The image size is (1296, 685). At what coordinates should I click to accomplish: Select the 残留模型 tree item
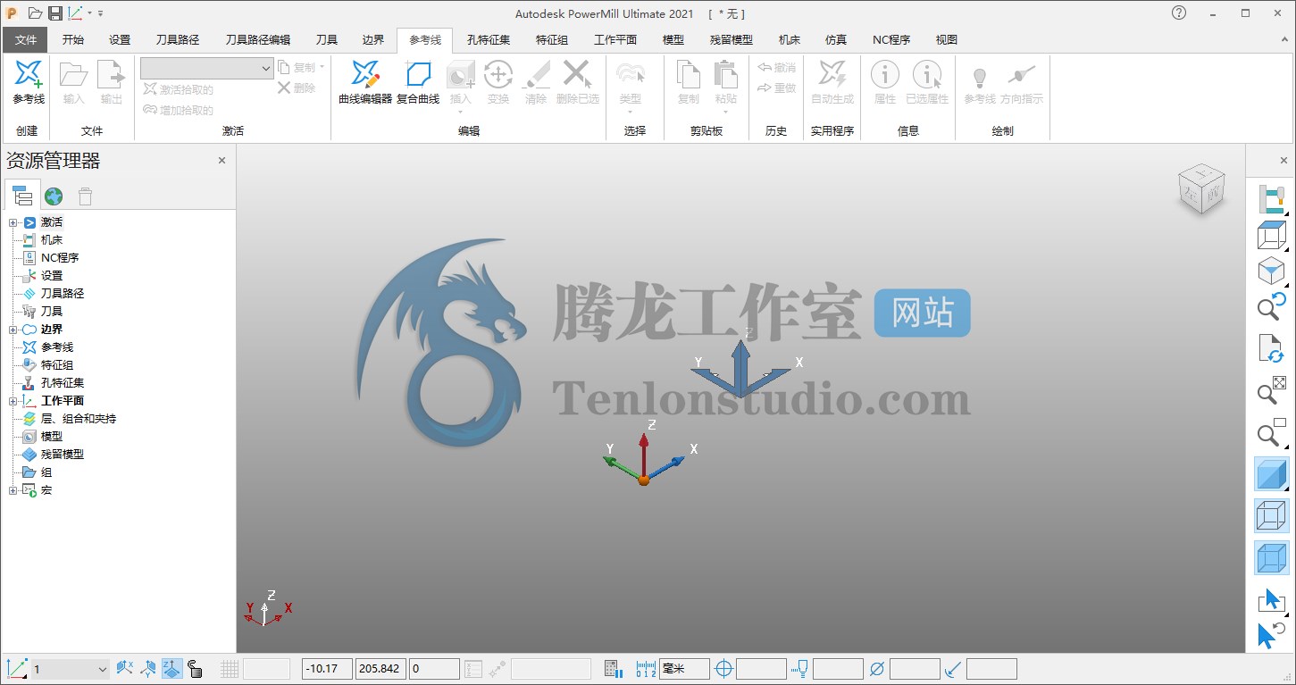coord(63,455)
